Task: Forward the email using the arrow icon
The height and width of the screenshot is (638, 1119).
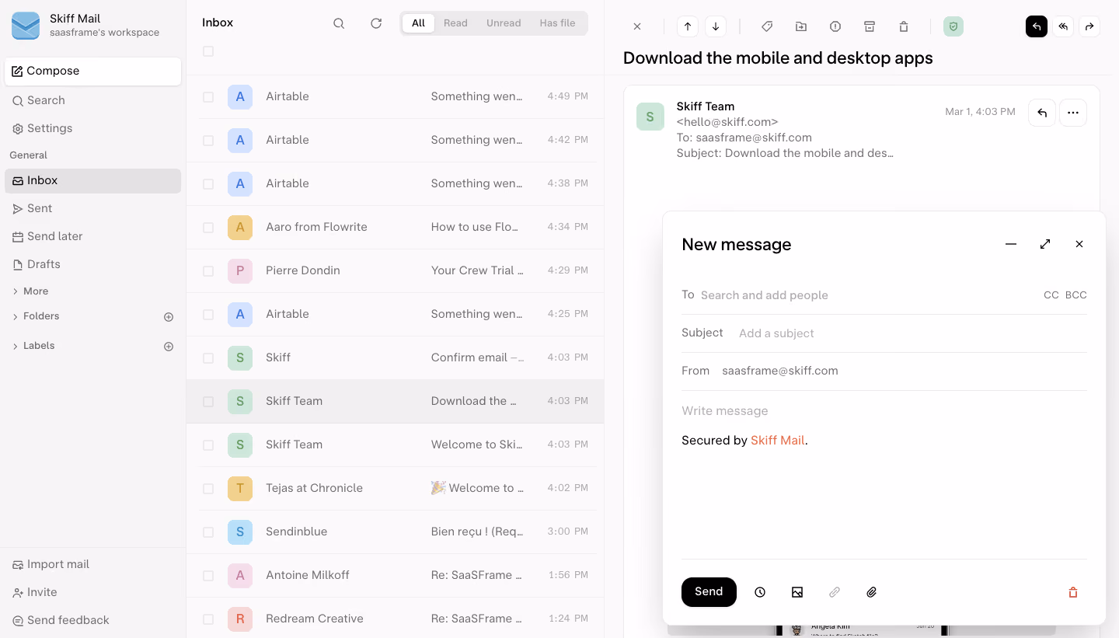Action: click(1089, 26)
